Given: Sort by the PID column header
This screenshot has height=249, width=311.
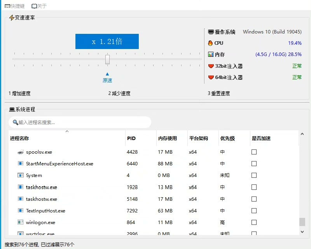Looking at the screenshot, I should point(141,138).
